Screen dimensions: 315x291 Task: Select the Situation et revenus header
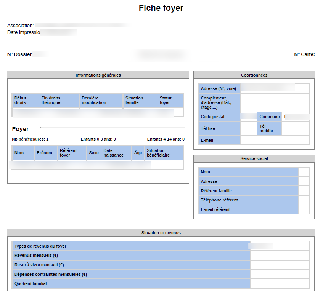[x=161, y=233]
